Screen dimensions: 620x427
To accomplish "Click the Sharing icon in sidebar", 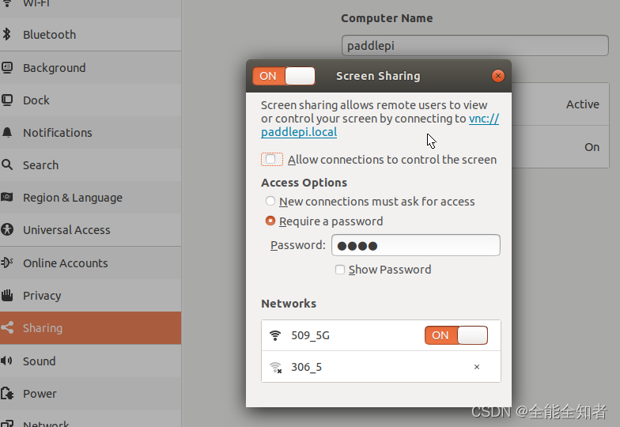I will pos(7,327).
